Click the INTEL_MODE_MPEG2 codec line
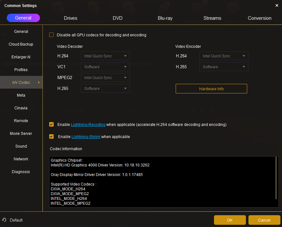 tap(71, 203)
